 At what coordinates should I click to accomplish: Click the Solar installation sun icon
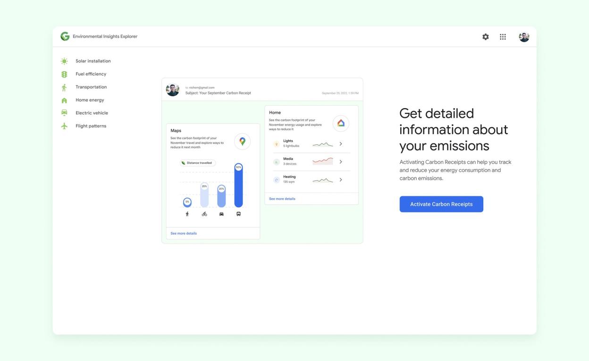[x=64, y=61]
